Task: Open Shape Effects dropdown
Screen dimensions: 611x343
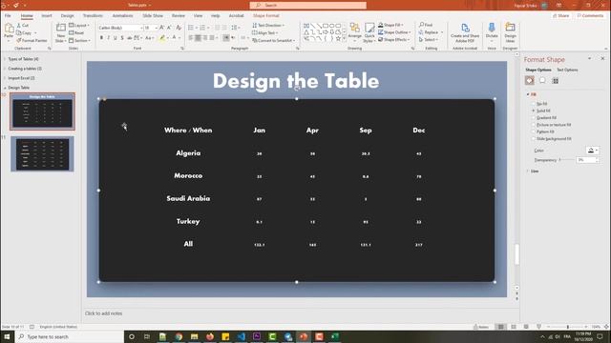Action: 393,40
